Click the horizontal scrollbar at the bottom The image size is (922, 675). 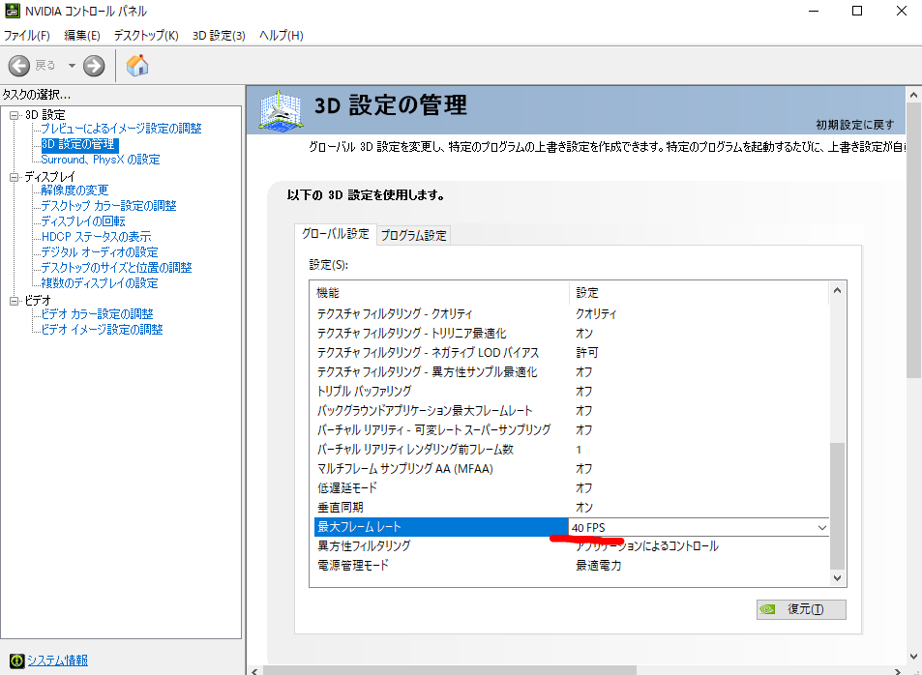(x=450, y=670)
